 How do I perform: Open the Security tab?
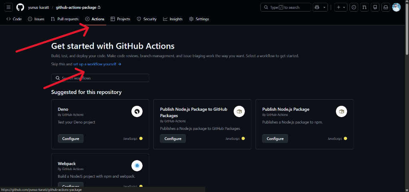click(x=147, y=19)
